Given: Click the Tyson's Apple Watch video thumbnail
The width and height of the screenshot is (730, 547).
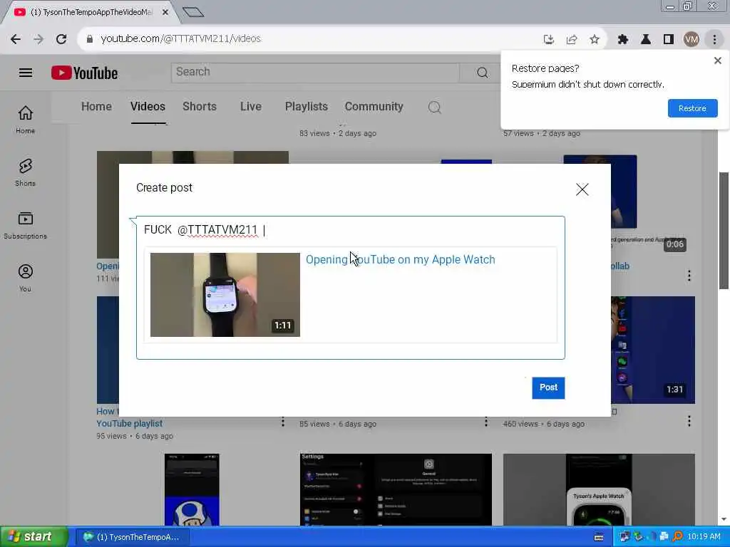Looking at the screenshot, I should pos(599,489).
